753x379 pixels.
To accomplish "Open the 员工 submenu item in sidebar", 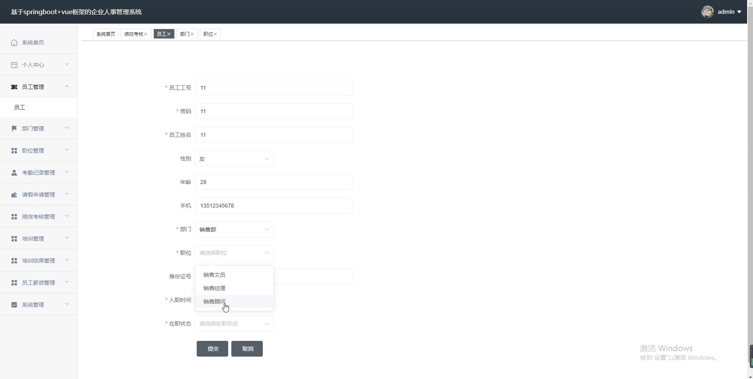I will [x=39, y=107].
